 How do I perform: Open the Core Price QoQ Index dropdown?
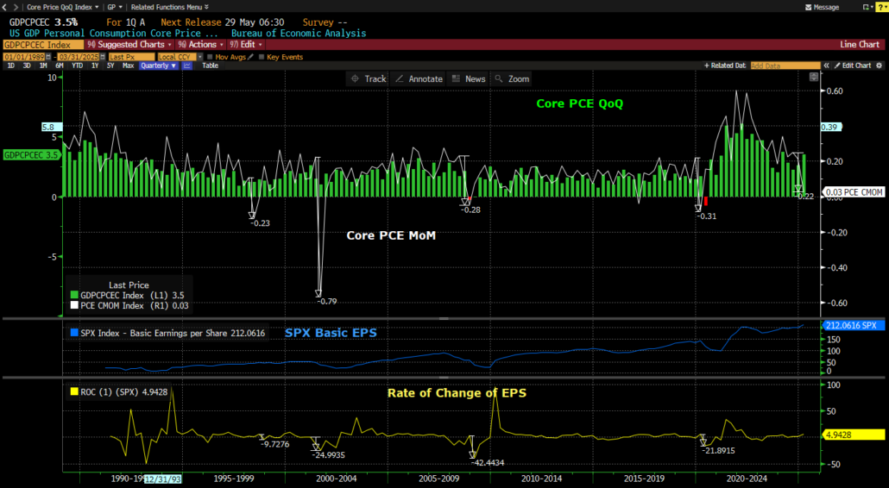[x=62, y=7]
